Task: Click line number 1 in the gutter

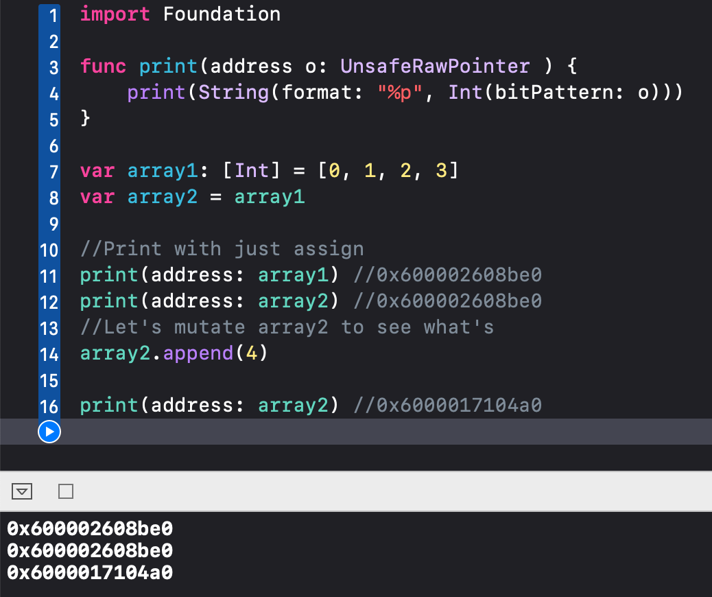Action: tap(53, 14)
